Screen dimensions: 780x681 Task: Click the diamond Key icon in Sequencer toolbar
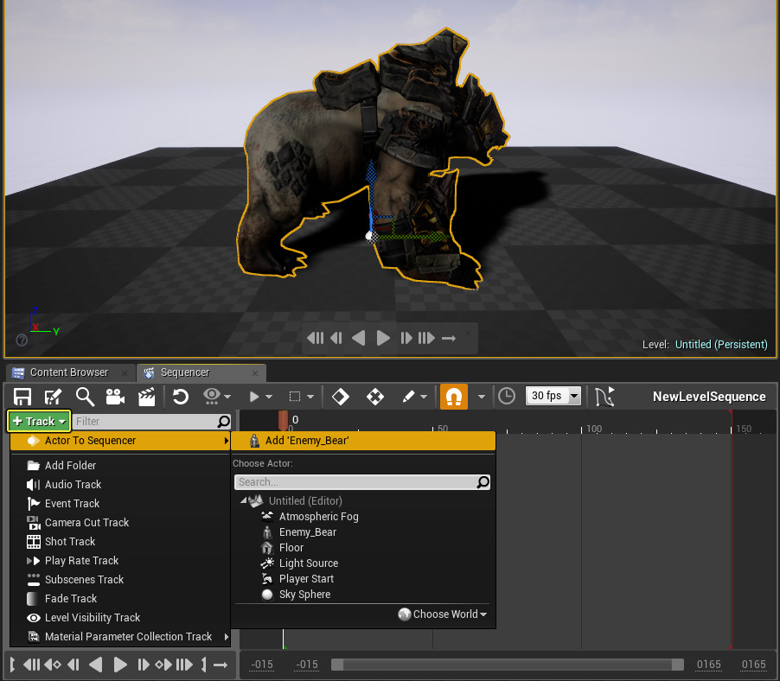tap(341, 397)
